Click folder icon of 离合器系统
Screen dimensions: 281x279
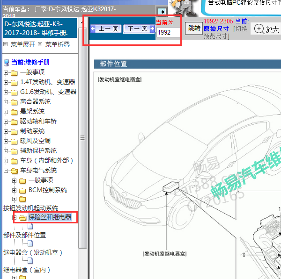coord(14,102)
